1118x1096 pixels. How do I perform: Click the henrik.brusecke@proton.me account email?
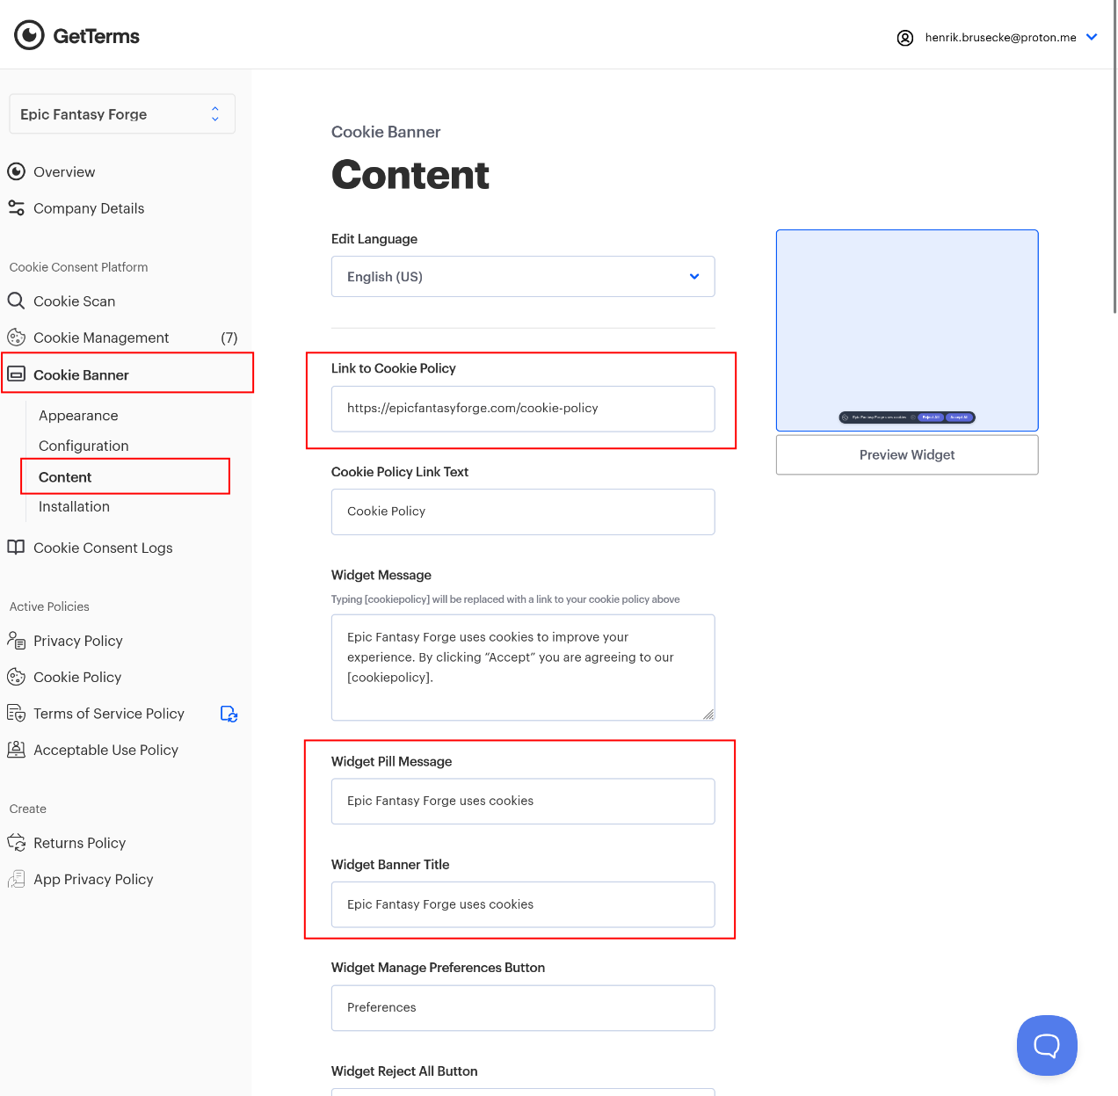pyautogui.click(x=1001, y=38)
